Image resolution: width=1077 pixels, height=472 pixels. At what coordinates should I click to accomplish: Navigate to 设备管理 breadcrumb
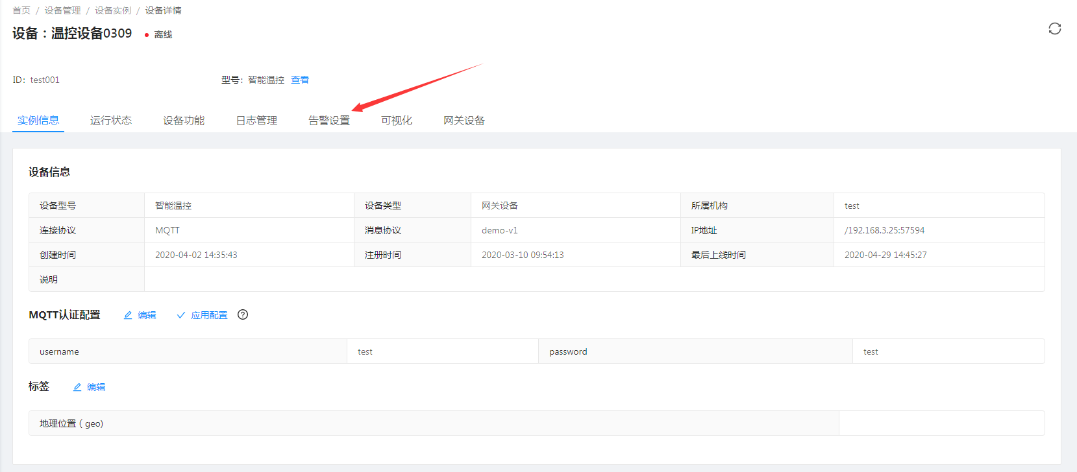pyautogui.click(x=62, y=10)
